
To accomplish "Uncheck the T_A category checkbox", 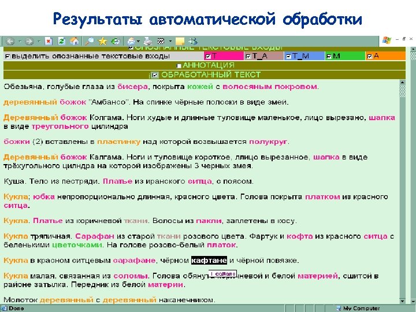I will (248, 56).
